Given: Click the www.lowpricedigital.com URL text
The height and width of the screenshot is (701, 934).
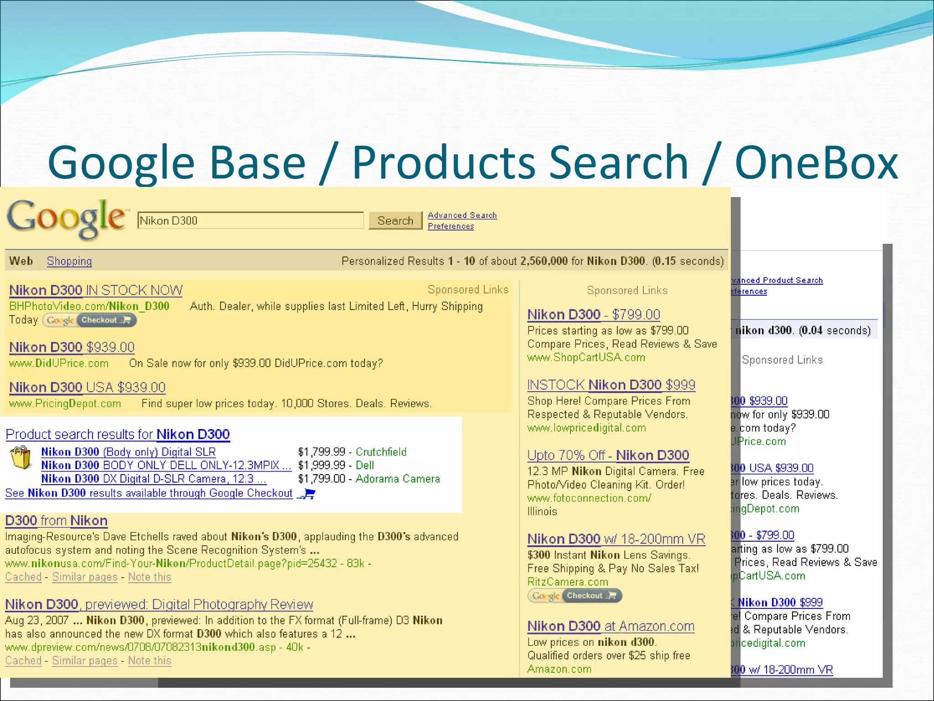Looking at the screenshot, I should [587, 428].
